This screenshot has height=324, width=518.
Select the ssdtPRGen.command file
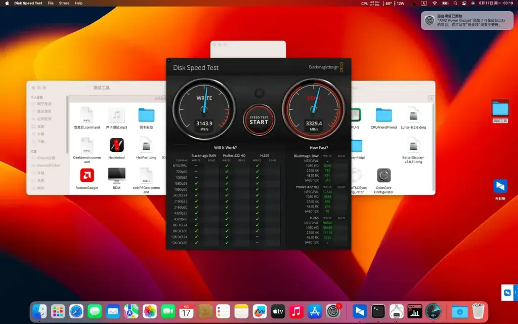coord(146,181)
